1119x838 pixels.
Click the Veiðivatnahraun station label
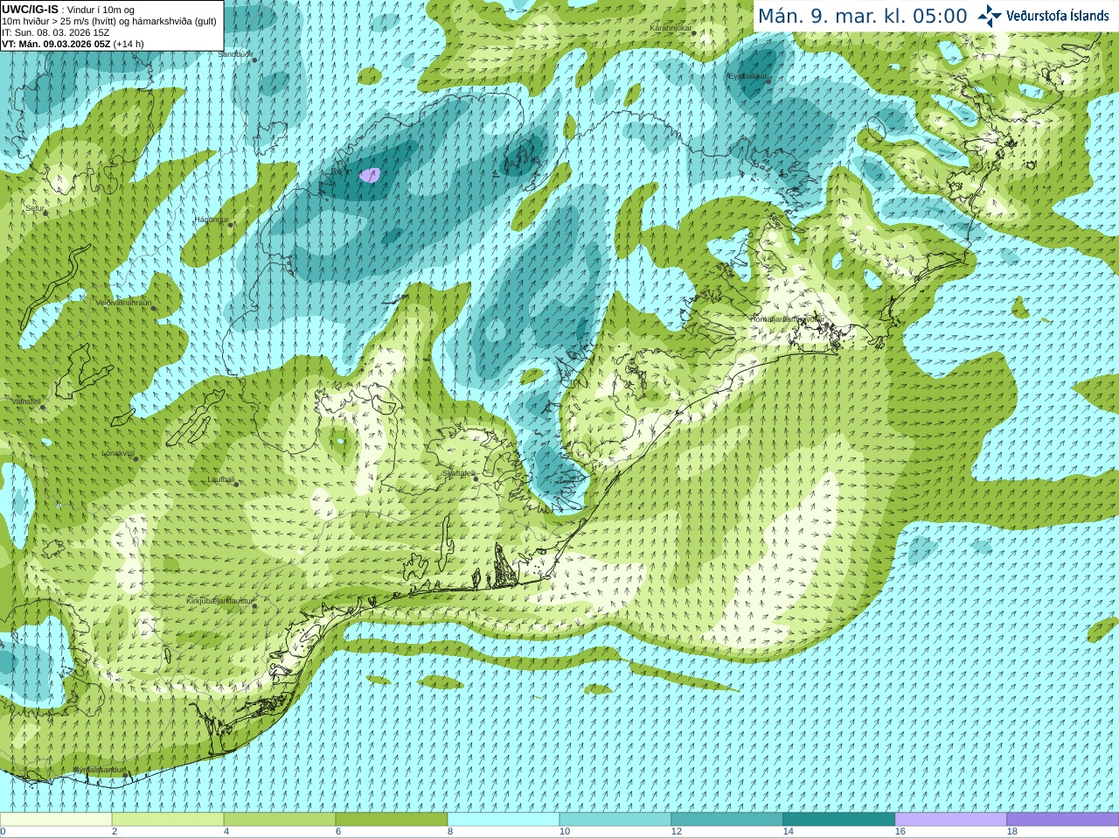tap(123, 303)
